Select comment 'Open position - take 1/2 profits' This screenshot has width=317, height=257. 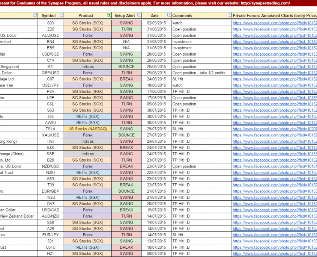pos(199,73)
